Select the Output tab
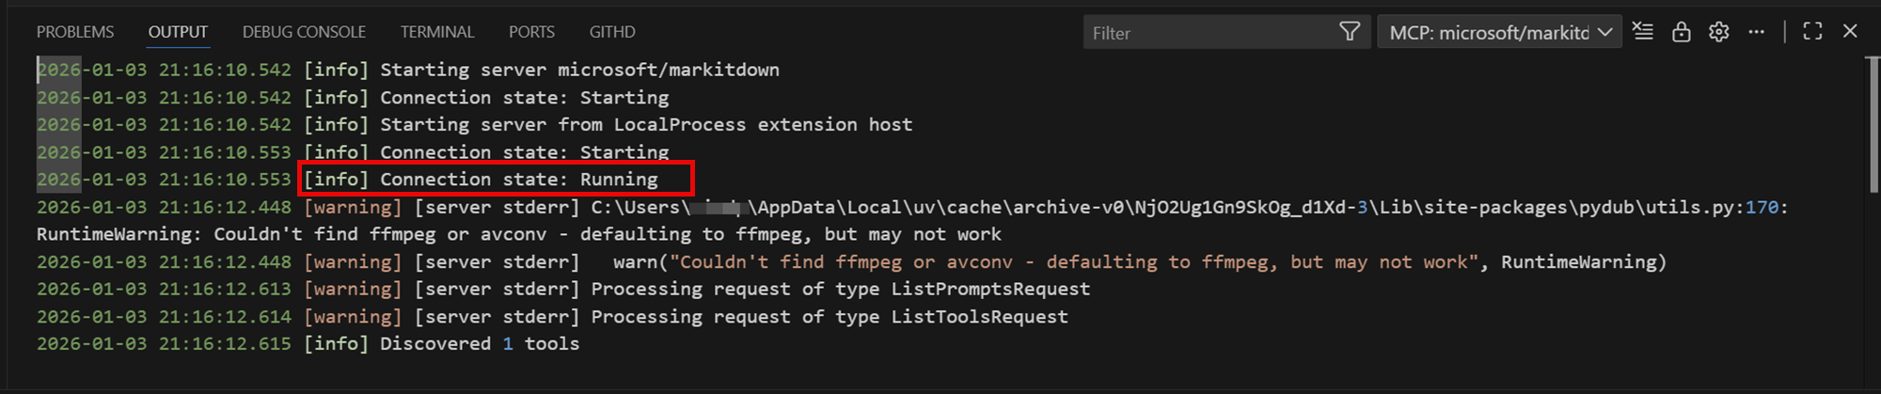The width and height of the screenshot is (1881, 394). pyautogui.click(x=178, y=32)
